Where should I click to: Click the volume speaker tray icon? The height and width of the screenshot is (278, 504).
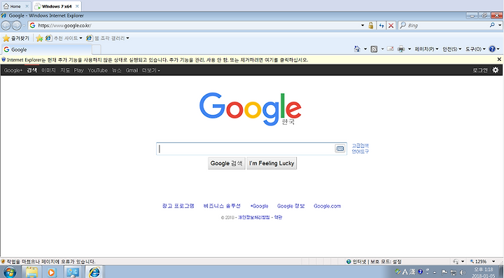point(463,272)
